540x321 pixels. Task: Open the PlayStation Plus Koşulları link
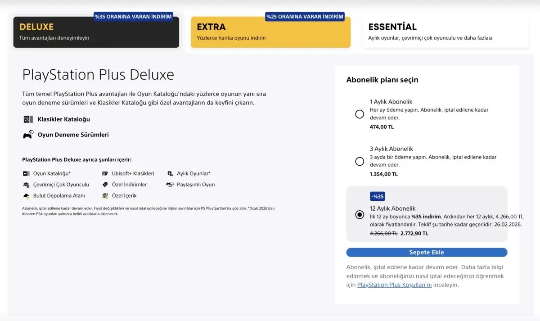coord(394,285)
